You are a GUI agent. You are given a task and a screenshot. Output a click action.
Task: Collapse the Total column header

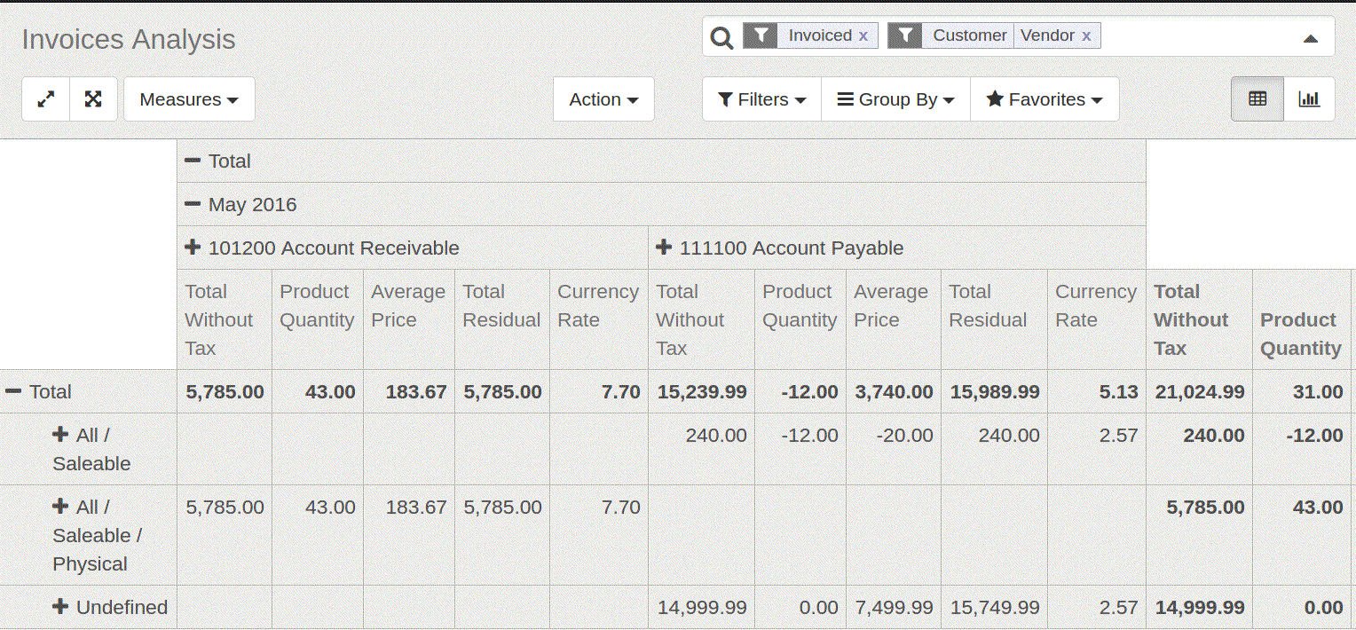pos(217,161)
